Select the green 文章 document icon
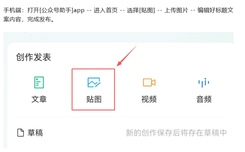This screenshot has width=245, height=152. tap(39, 82)
